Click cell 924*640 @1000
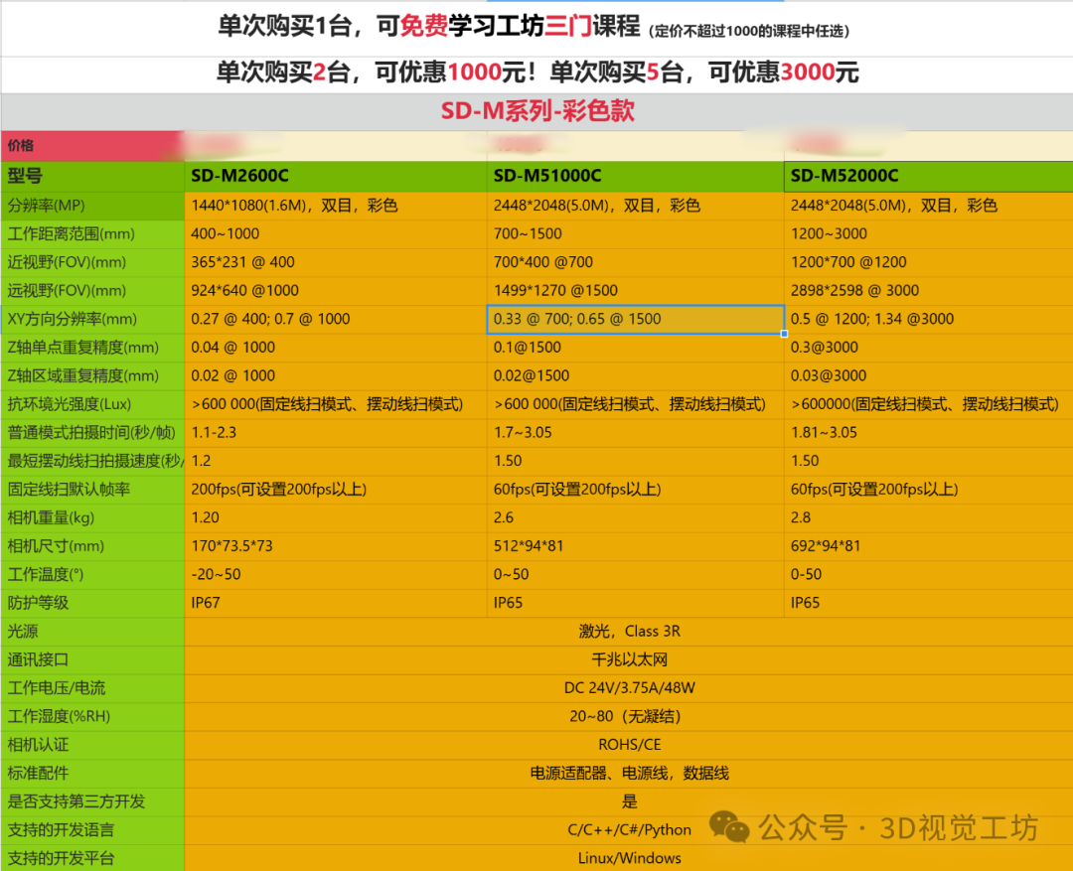Viewport: 1073px width, 871px height. (336, 291)
